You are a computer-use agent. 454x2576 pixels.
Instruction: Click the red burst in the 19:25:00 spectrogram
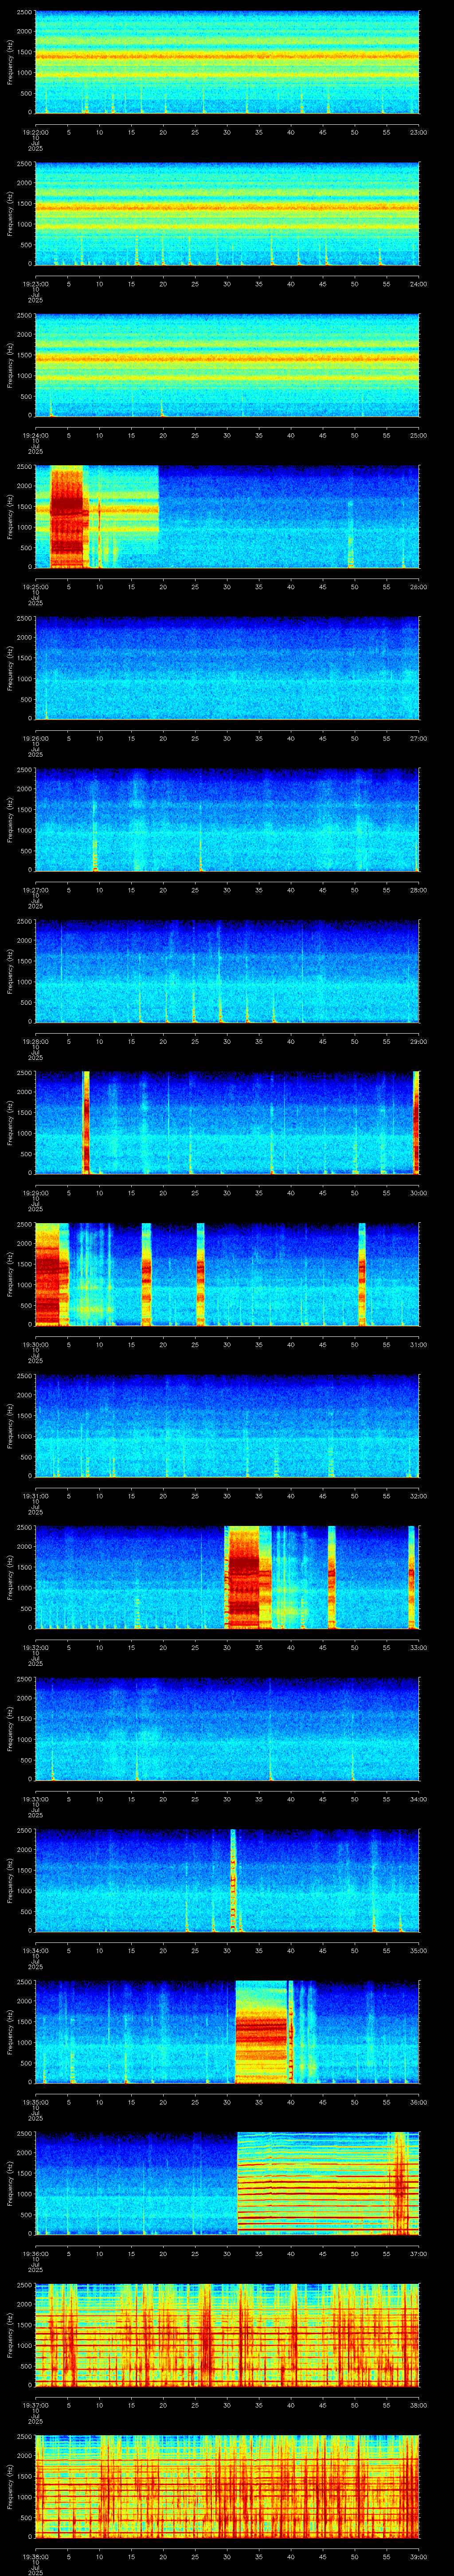point(68,517)
